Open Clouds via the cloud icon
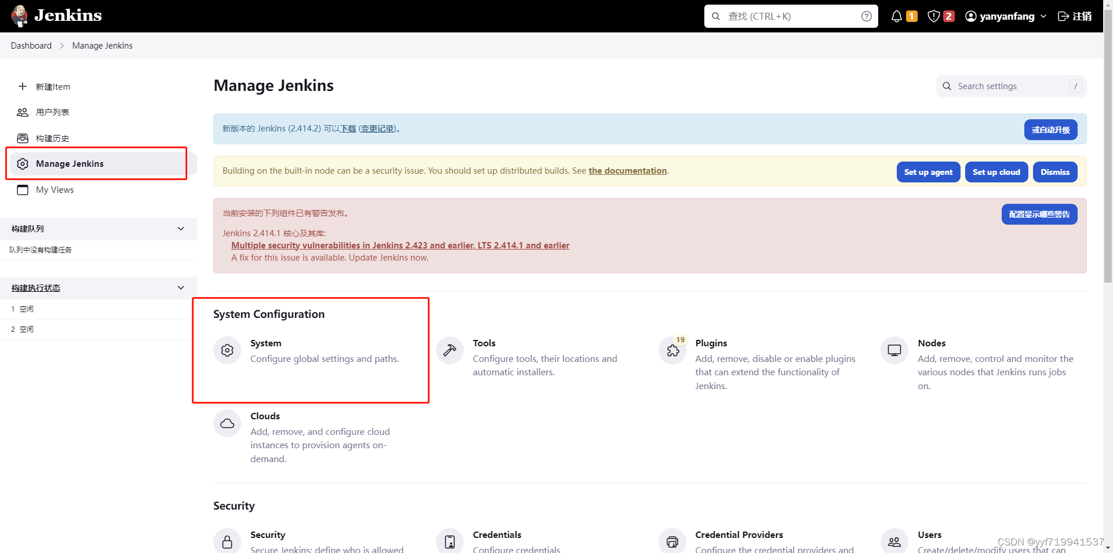 pos(227,423)
